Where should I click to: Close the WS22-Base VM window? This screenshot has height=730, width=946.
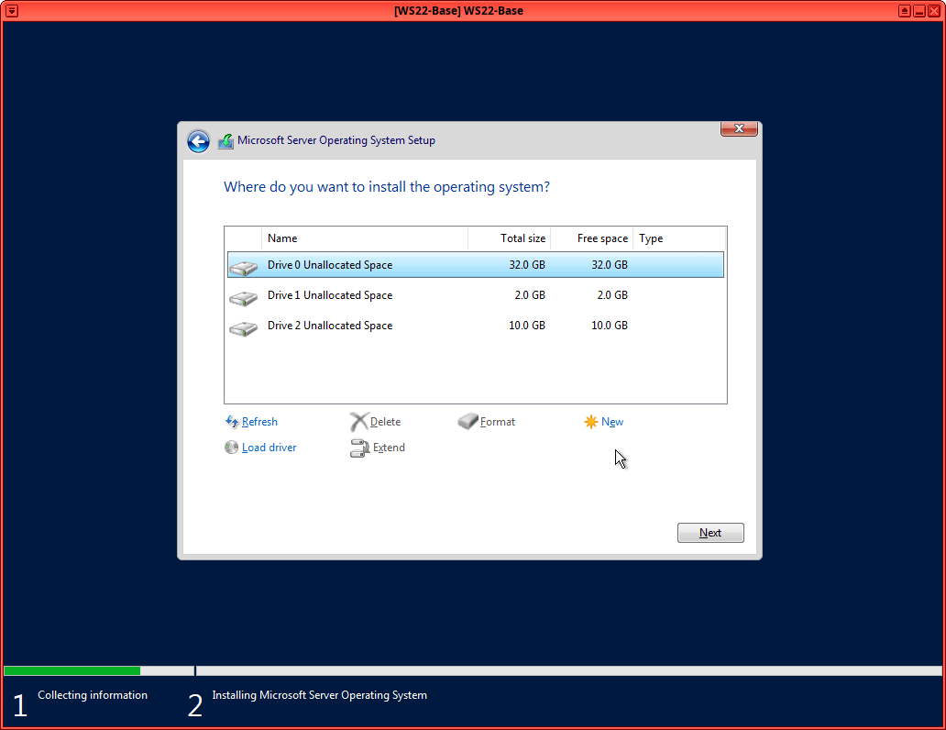(x=934, y=11)
